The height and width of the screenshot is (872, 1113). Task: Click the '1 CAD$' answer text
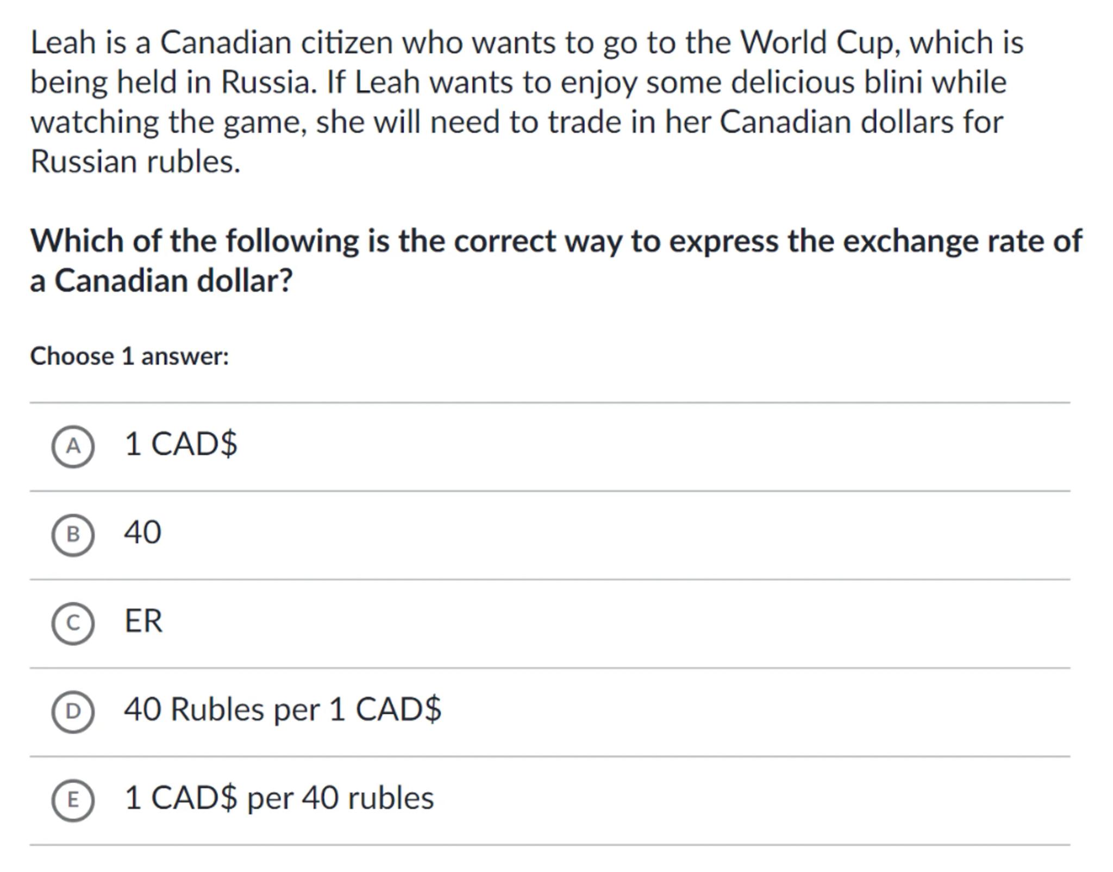[x=180, y=444]
